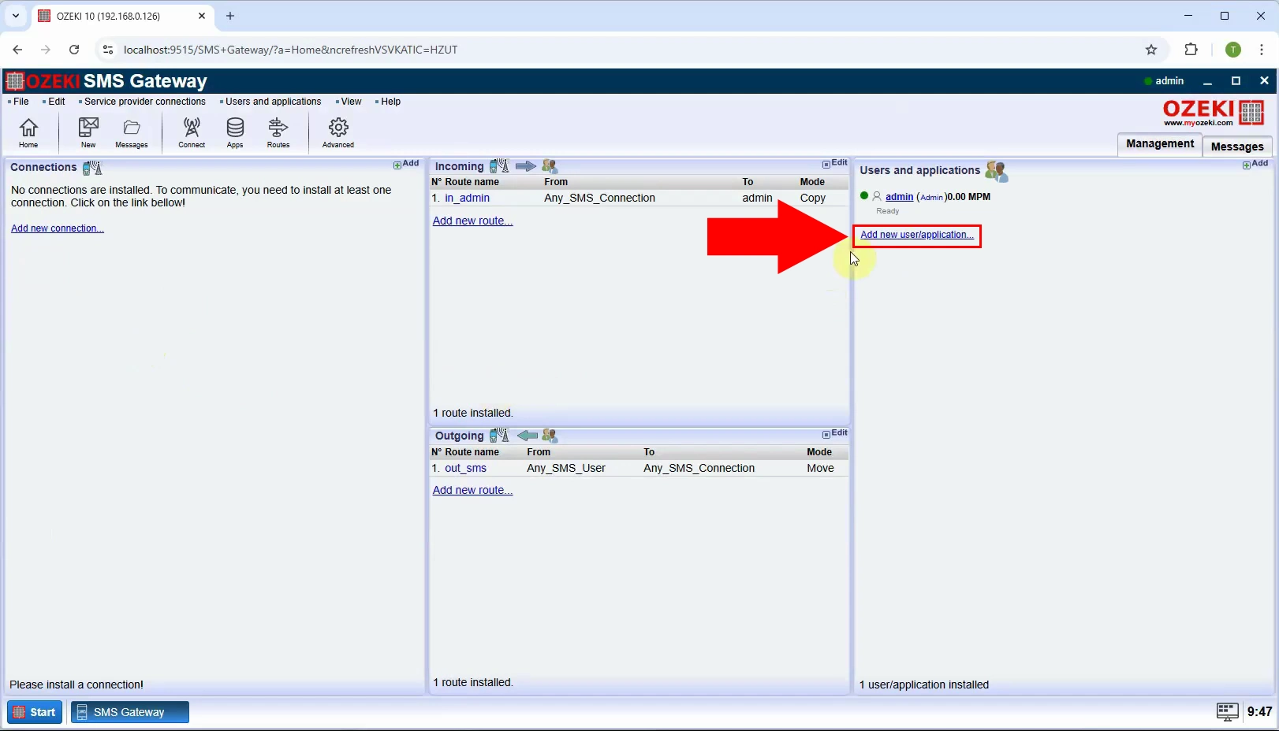
Task: Open the Advanced gear toolbar icon
Action: tap(338, 132)
